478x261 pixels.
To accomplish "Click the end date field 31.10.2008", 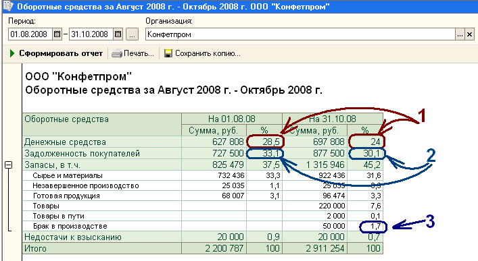I will coord(91,34).
